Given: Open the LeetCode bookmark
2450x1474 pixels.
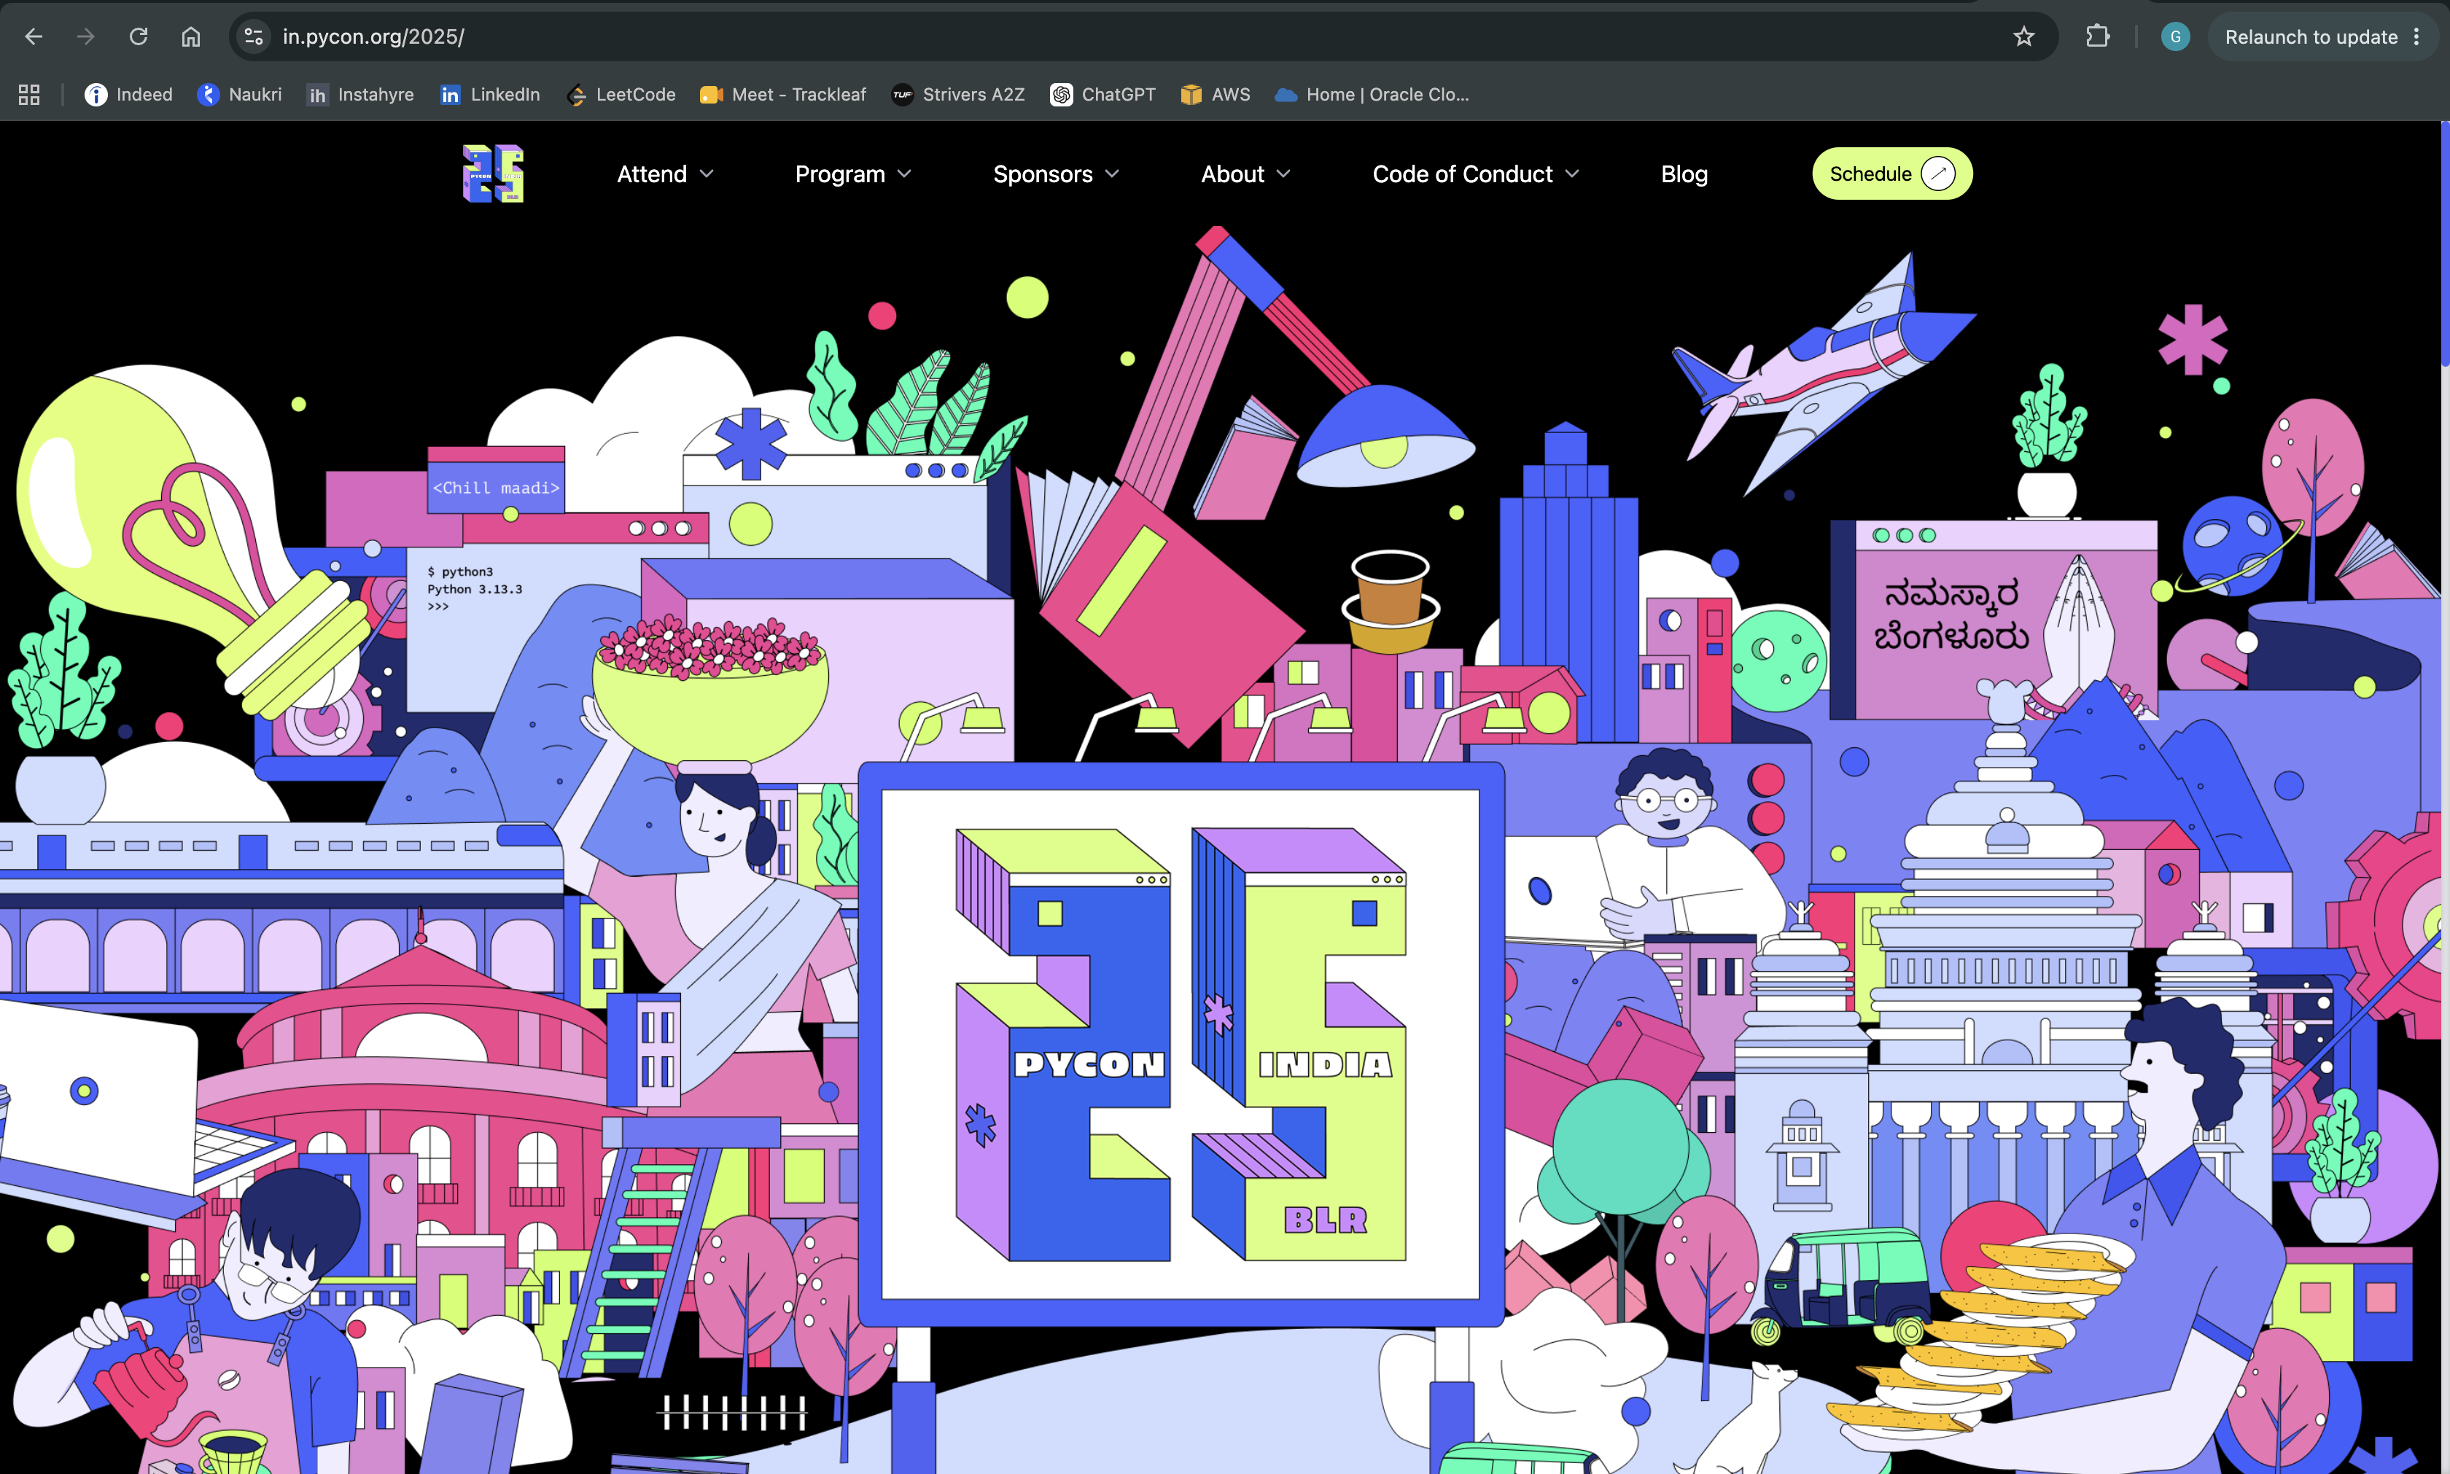Looking at the screenshot, I should [x=621, y=94].
